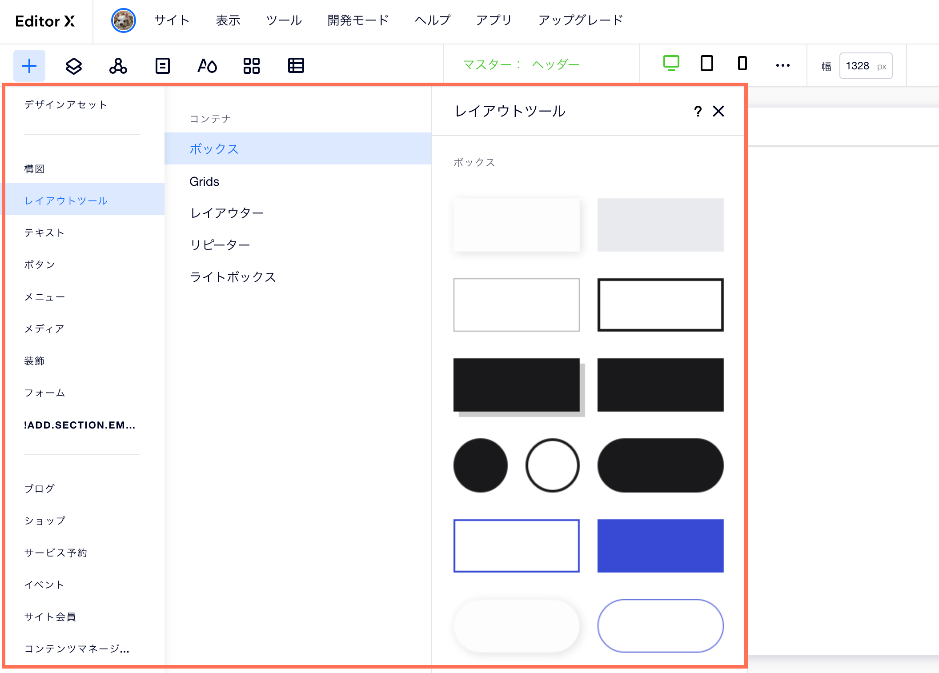Add the light gray filled box preset
The image size is (939, 673).
(x=661, y=225)
